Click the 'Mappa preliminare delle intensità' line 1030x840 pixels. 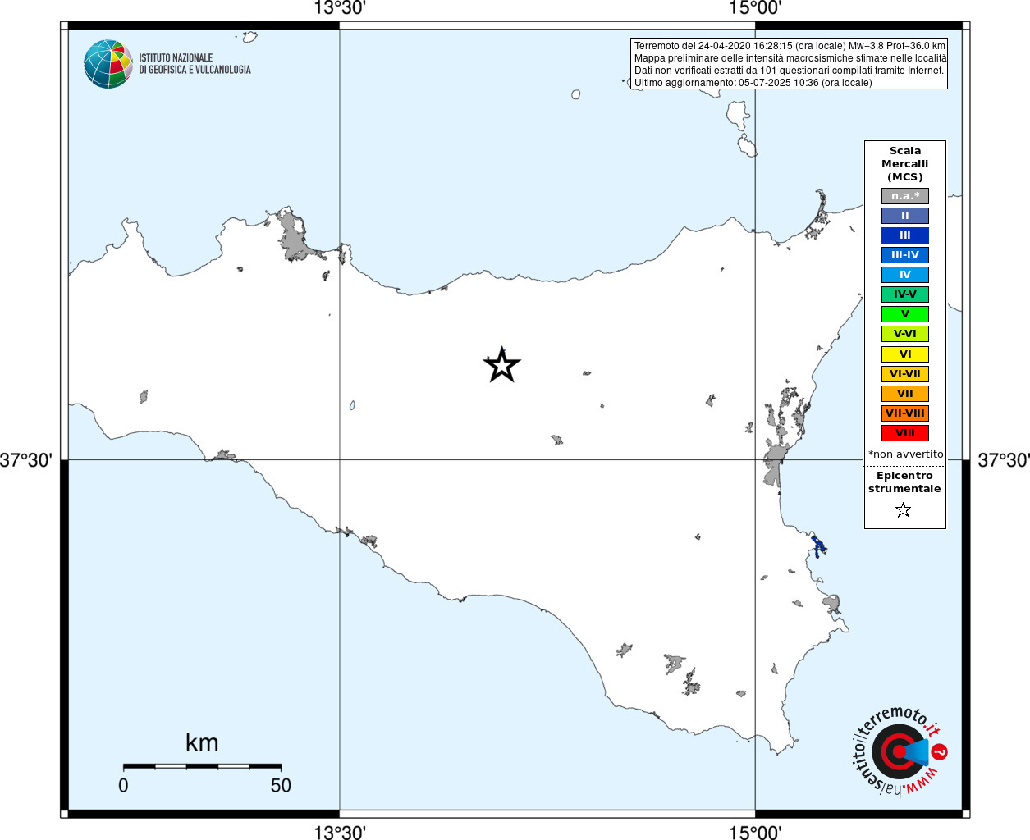pos(790,58)
